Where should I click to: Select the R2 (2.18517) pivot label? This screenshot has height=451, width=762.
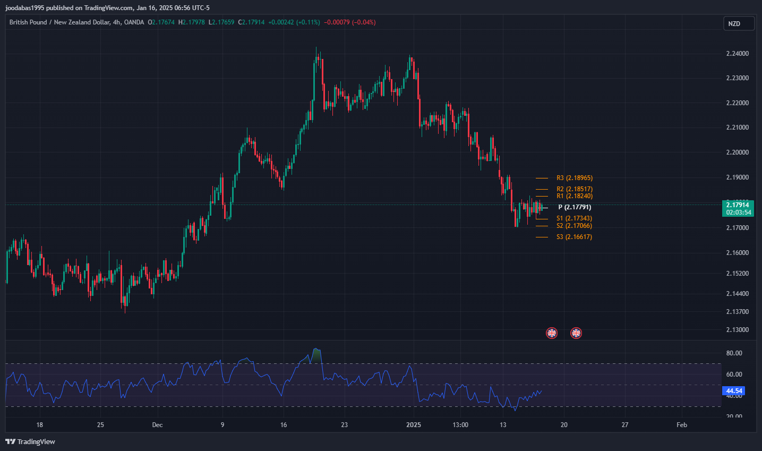(574, 189)
